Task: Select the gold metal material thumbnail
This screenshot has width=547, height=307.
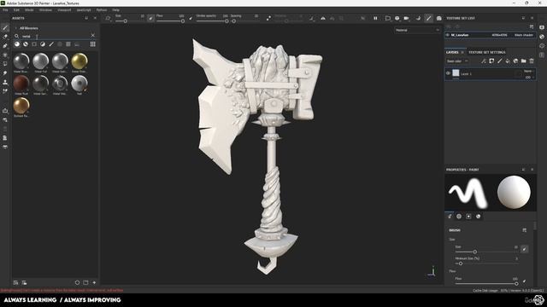Action: click(79, 61)
